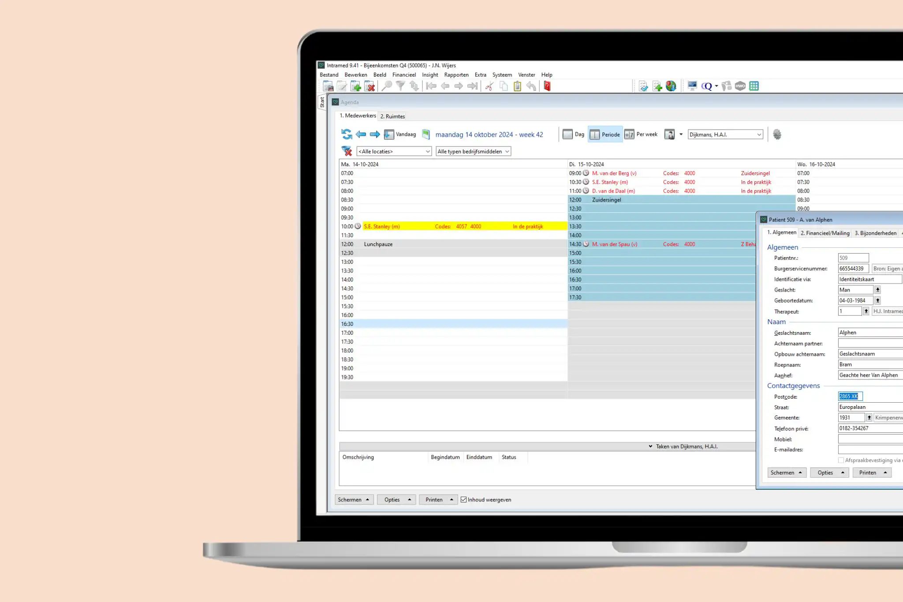Click the agenda settings gear icon
Viewport: 903px width, 602px height.
[777, 134]
